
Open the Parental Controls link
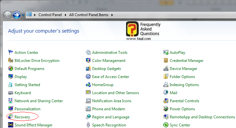coord(184,101)
